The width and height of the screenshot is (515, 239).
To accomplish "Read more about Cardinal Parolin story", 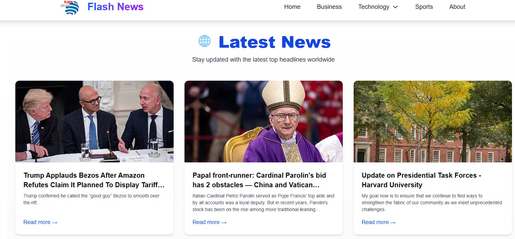I will point(209,222).
